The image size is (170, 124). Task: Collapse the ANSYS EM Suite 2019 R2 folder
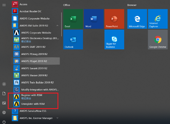click(57, 26)
